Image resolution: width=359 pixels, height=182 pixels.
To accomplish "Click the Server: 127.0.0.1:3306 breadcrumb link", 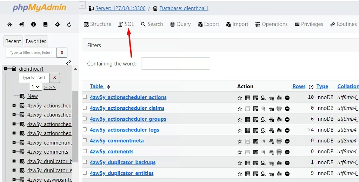I will tap(120, 8).
